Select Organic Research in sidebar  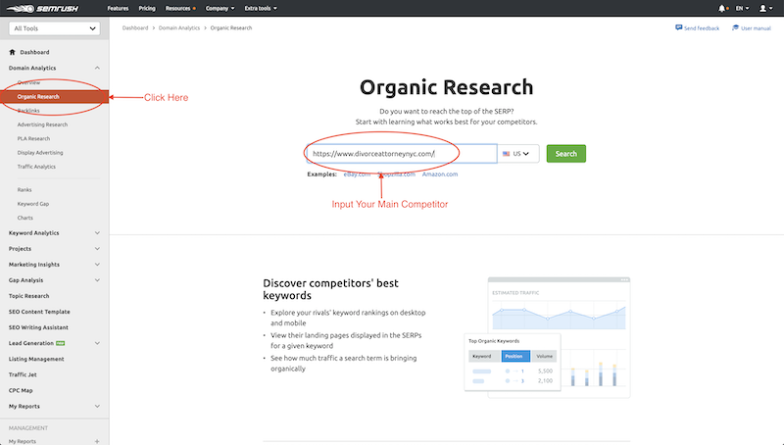[54, 96]
